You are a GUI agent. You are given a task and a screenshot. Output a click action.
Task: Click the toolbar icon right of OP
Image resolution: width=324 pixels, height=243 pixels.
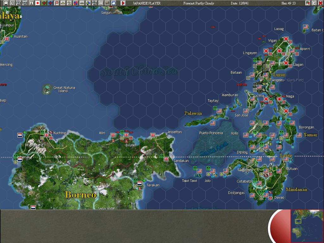click(x=107, y=3)
